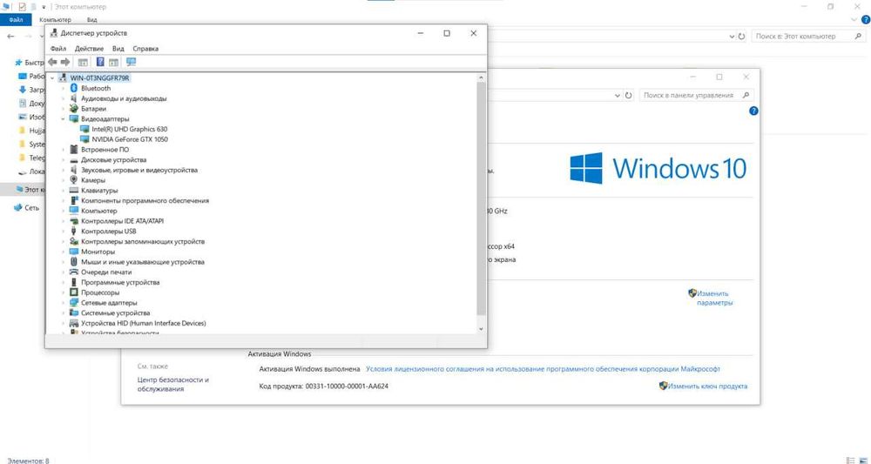Open Центр безопасности и обслуживания link

172,384
